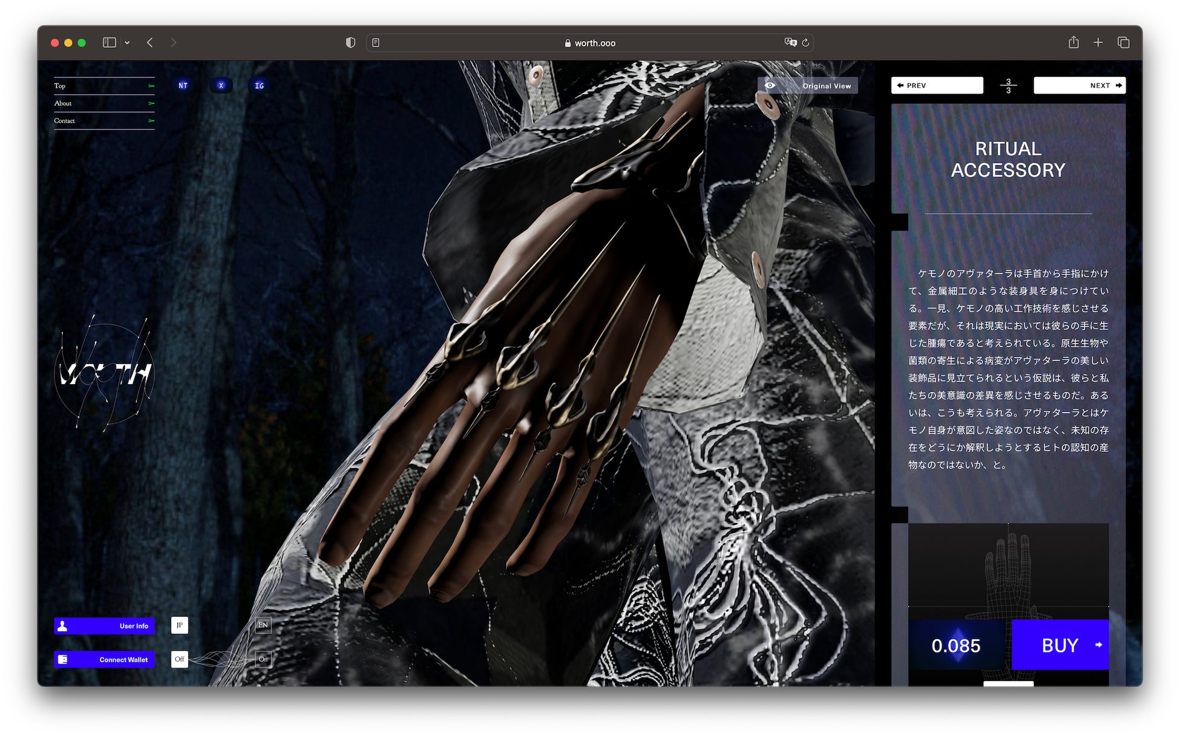The height and width of the screenshot is (736, 1180).
Task: Click the BUY button
Action: tap(1060, 645)
